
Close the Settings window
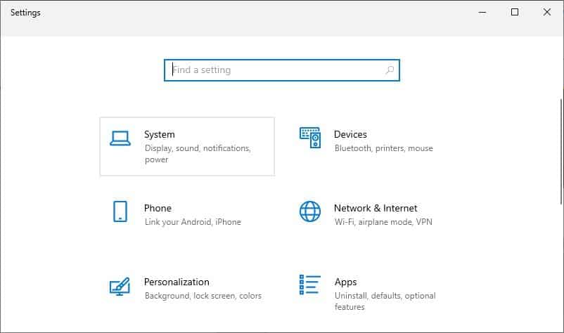pyautogui.click(x=547, y=12)
